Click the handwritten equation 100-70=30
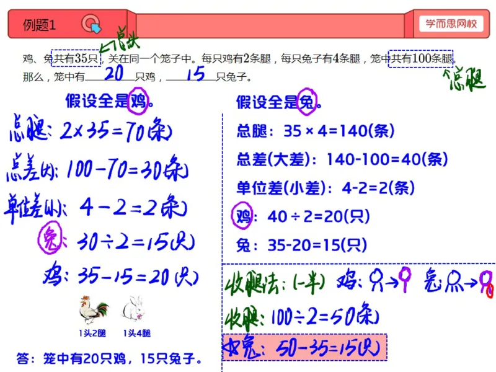Image resolution: width=496 pixels, height=372 pixels. pyautogui.click(x=128, y=169)
